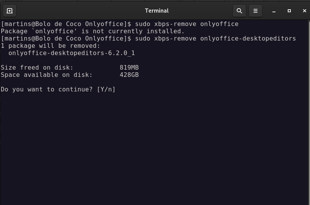Screen dimensions: 310x205
Task: Click the onlyoffice-desktopeditors removal command line
Action: 148,38
